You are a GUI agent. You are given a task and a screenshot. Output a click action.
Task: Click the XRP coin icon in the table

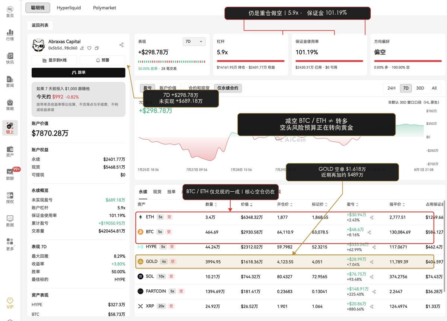140,306
